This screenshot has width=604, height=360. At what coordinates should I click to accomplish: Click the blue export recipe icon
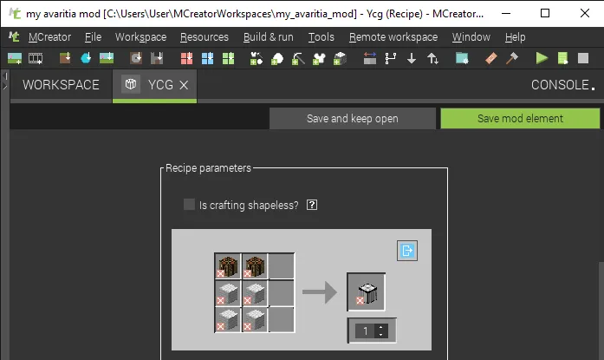(407, 251)
